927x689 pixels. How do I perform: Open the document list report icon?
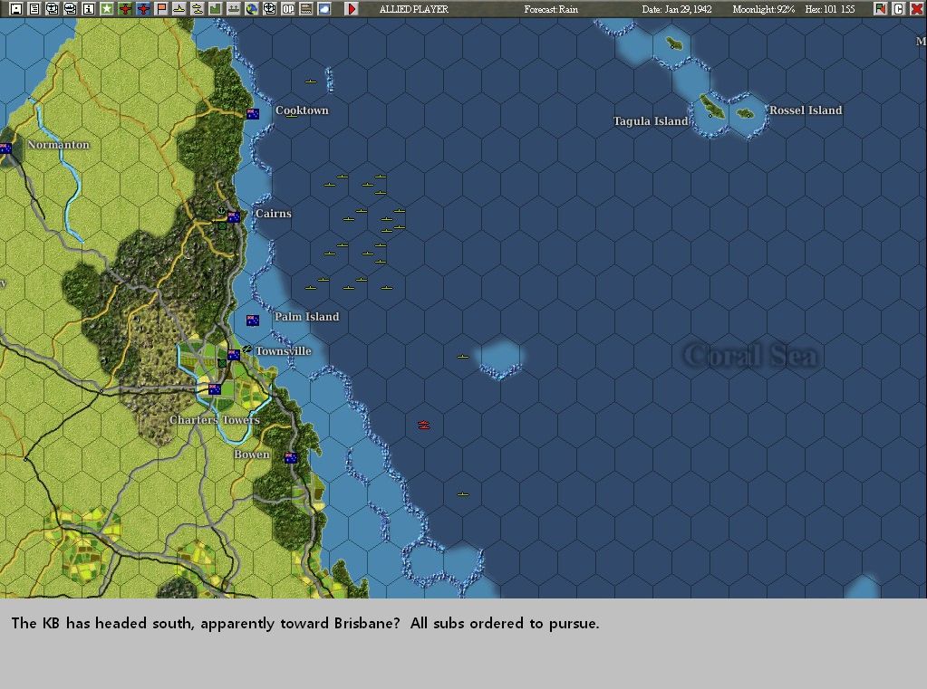point(34,9)
